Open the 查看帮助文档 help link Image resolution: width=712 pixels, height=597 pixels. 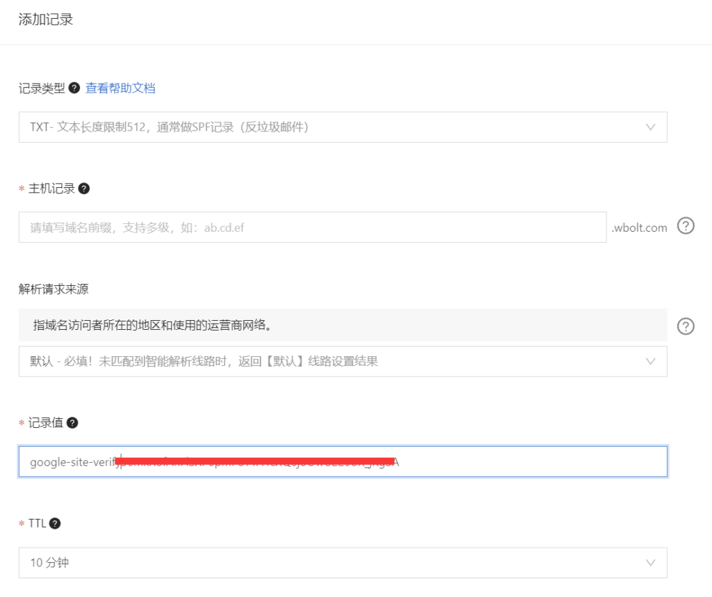[120, 88]
